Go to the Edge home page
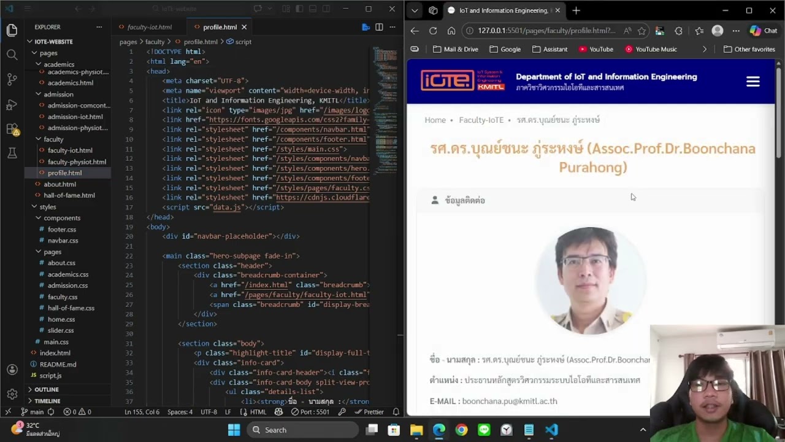 point(451,31)
